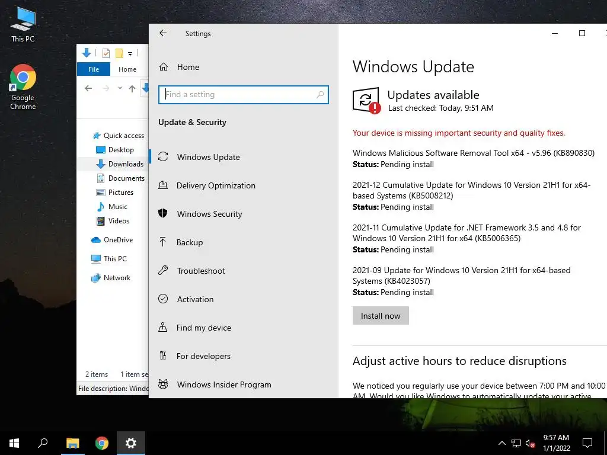Maximize the Settings window

pyautogui.click(x=582, y=33)
